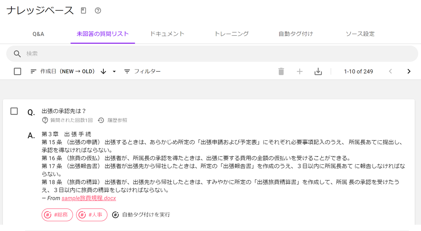Tick the select-all checkbox in toolbar
The height and width of the screenshot is (231, 421).
pyautogui.click(x=18, y=71)
